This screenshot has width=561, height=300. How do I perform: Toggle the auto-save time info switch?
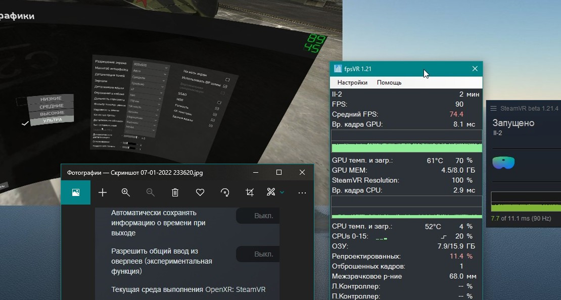(258, 216)
